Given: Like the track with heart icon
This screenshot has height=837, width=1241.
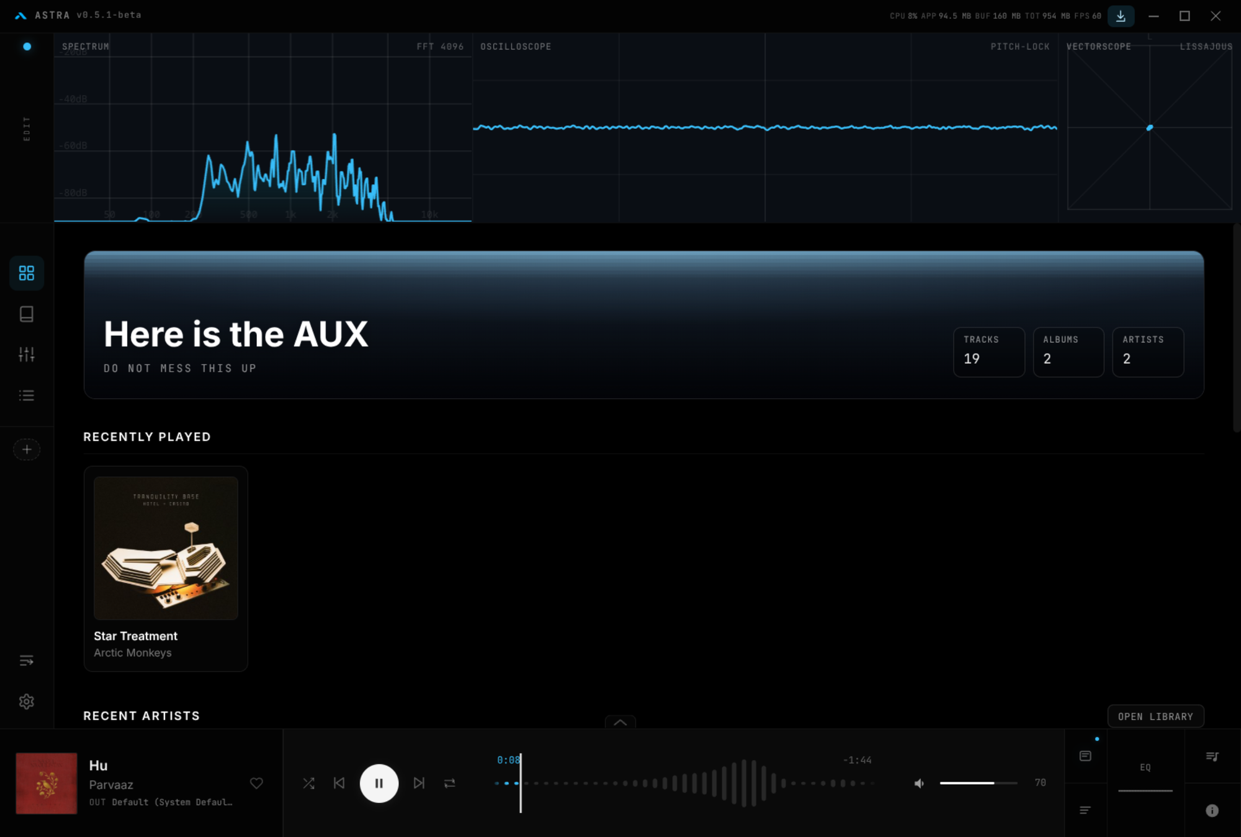Looking at the screenshot, I should click(x=256, y=784).
